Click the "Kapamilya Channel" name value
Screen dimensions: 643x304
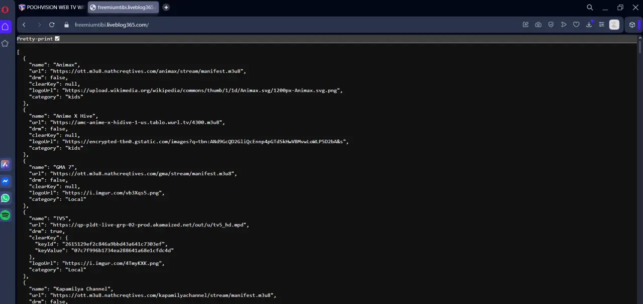tap(83, 289)
